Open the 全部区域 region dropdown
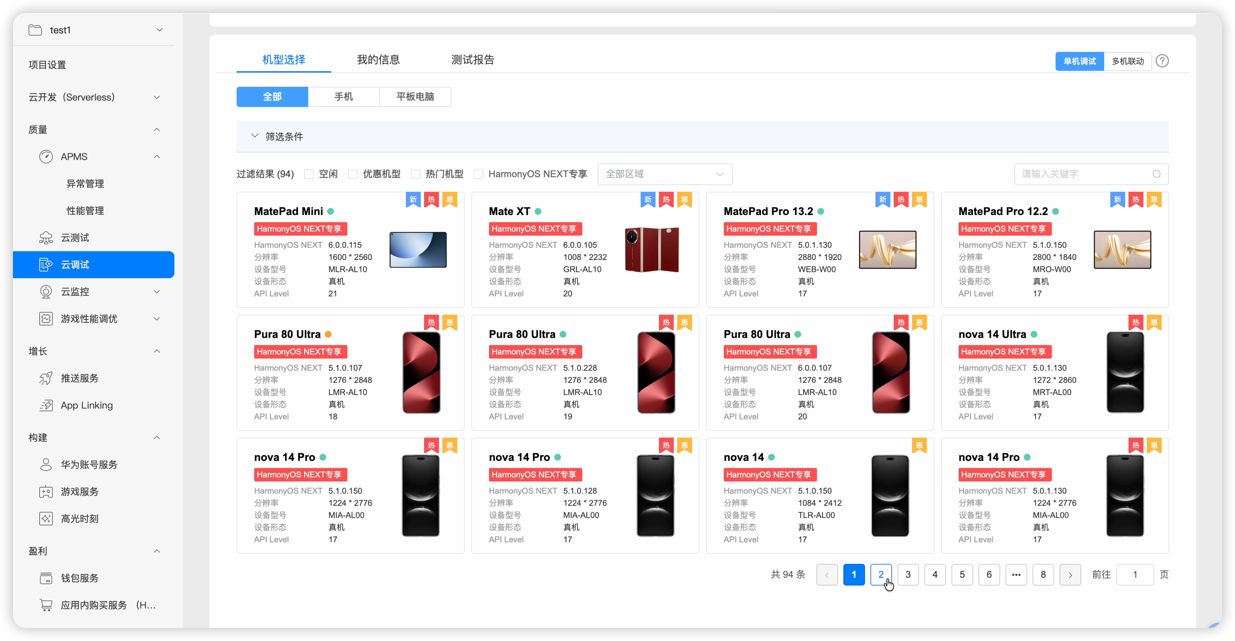Screen dimensions: 1235x641 click(665, 174)
